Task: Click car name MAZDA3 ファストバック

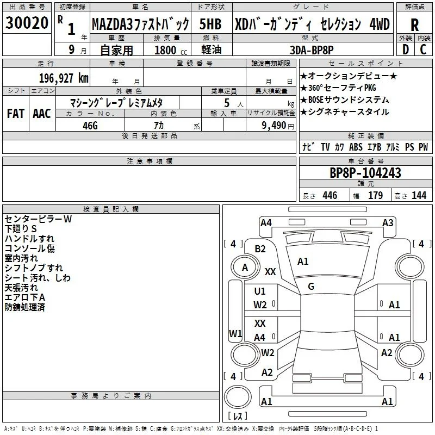Action: [141, 24]
